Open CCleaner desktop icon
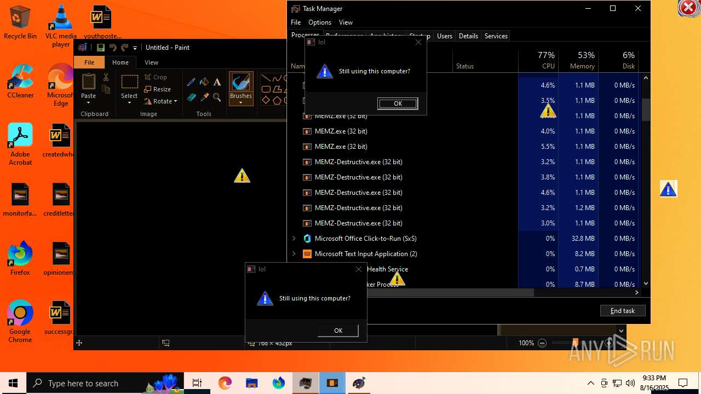The image size is (701, 394). [20, 82]
